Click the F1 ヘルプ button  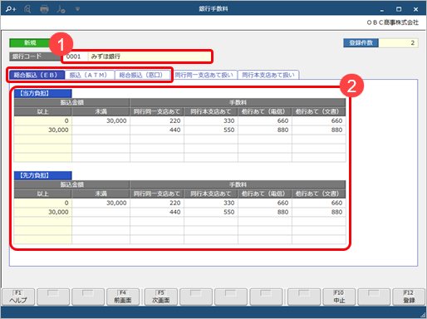[18, 297]
